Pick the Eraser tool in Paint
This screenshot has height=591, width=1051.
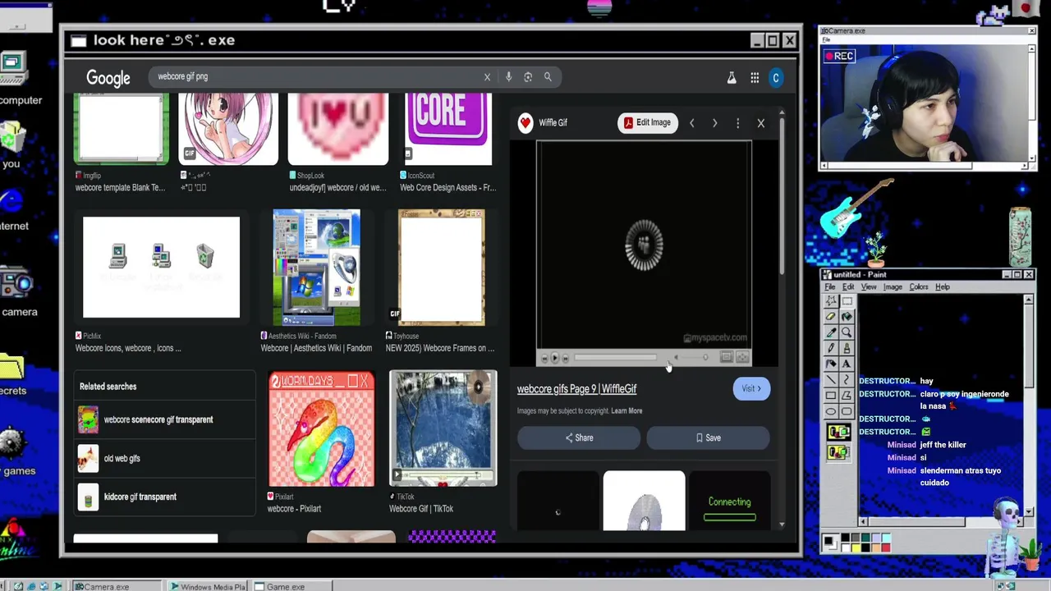pos(831,317)
